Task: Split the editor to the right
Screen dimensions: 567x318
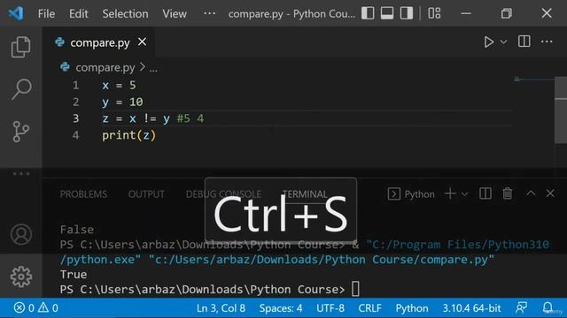Action: pyautogui.click(x=524, y=42)
